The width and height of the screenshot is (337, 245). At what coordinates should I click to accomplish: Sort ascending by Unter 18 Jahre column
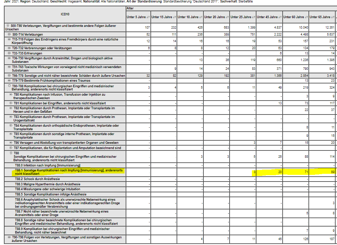point(200,17)
